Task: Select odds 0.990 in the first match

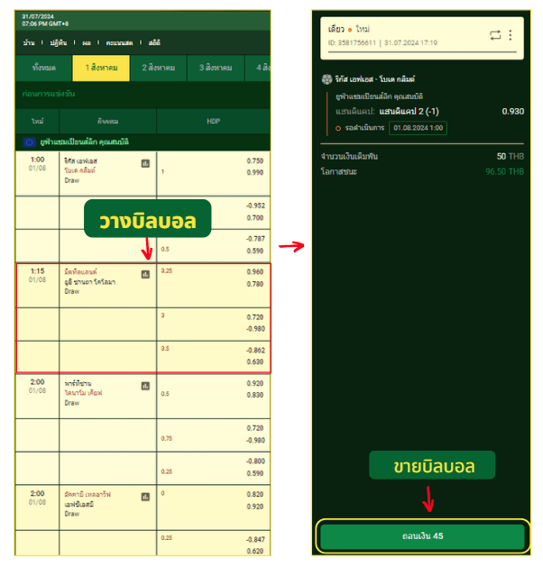Action: (x=254, y=172)
